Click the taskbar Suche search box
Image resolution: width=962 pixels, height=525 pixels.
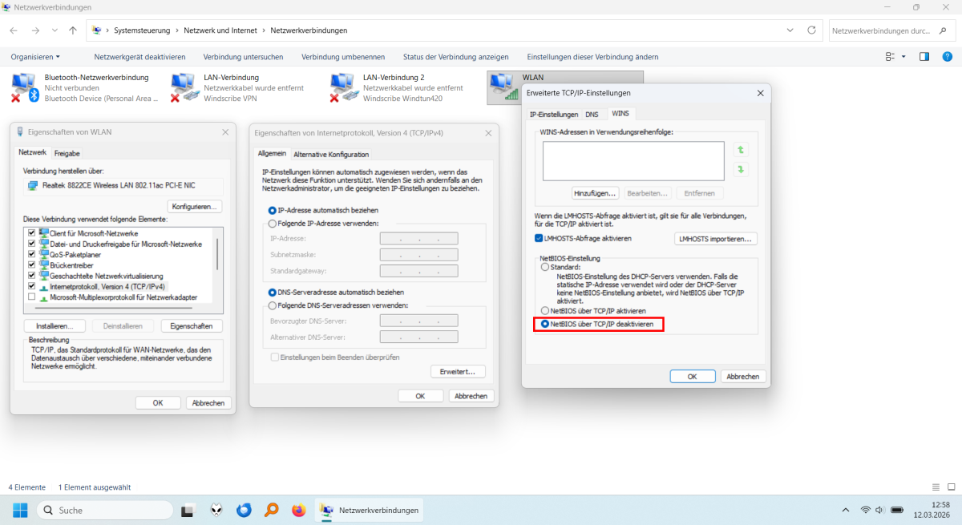pyautogui.click(x=104, y=510)
